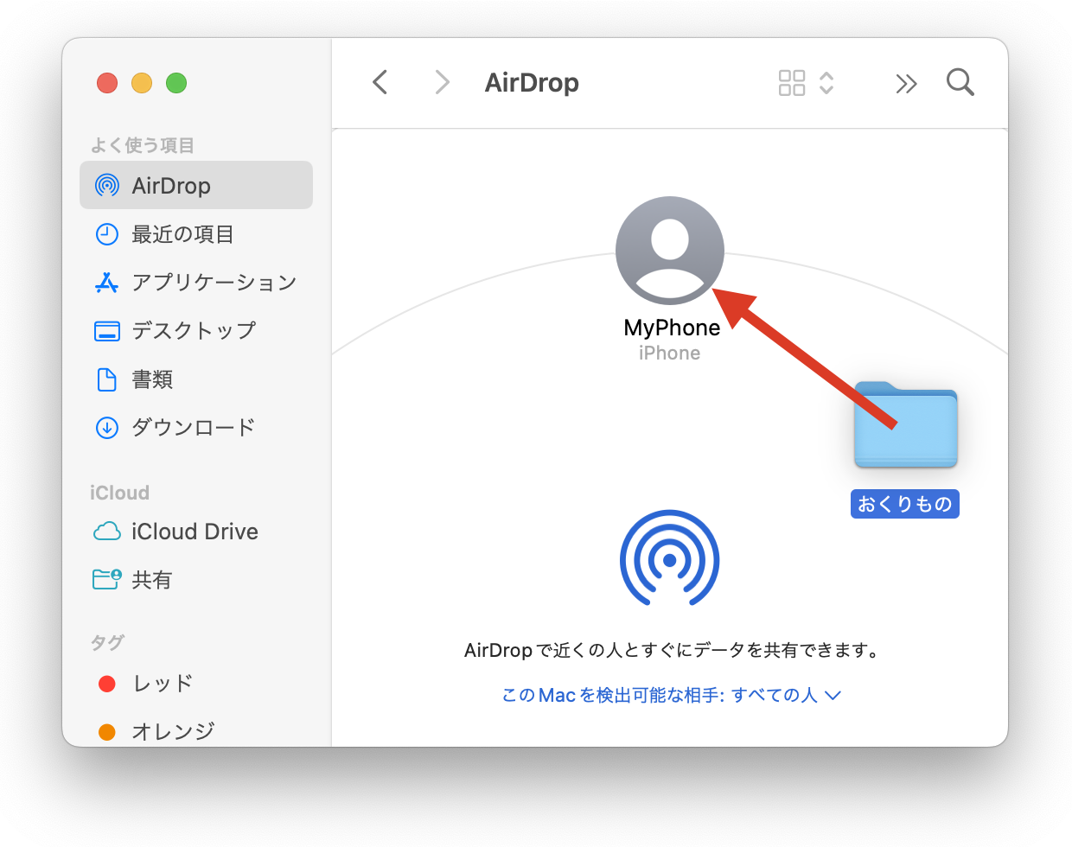This screenshot has width=1072, height=847.
Task: Click the アプリケーション icon in sidebar
Action: tap(107, 283)
